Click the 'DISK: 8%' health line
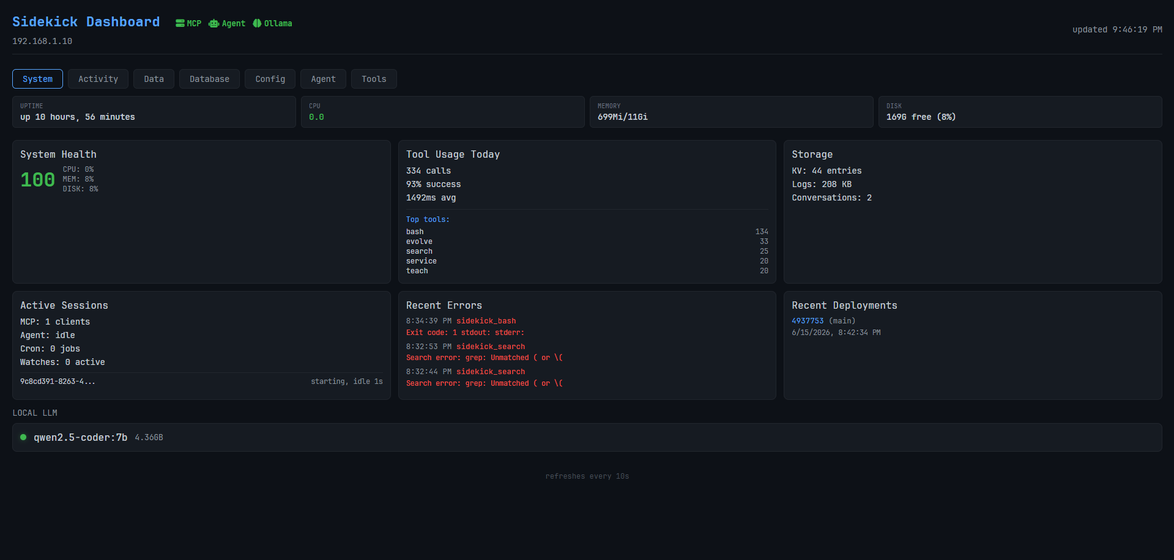The width and height of the screenshot is (1174, 560). point(80,189)
